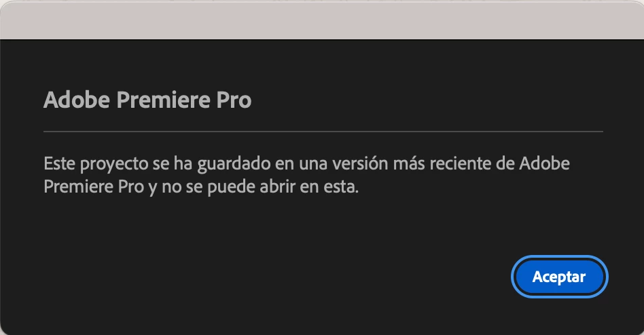Click the dialog's light gray title bar
This screenshot has height=335, width=644.
pos(322,20)
